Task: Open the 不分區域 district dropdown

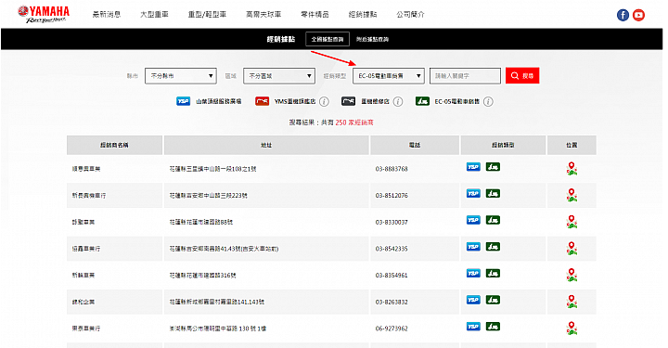Action: pyautogui.click(x=279, y=76)
